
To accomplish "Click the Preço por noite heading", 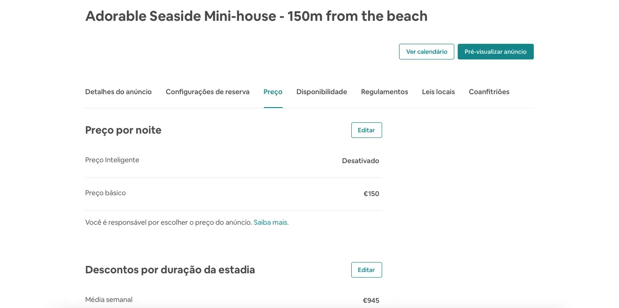I will click(x=123, y=130).
